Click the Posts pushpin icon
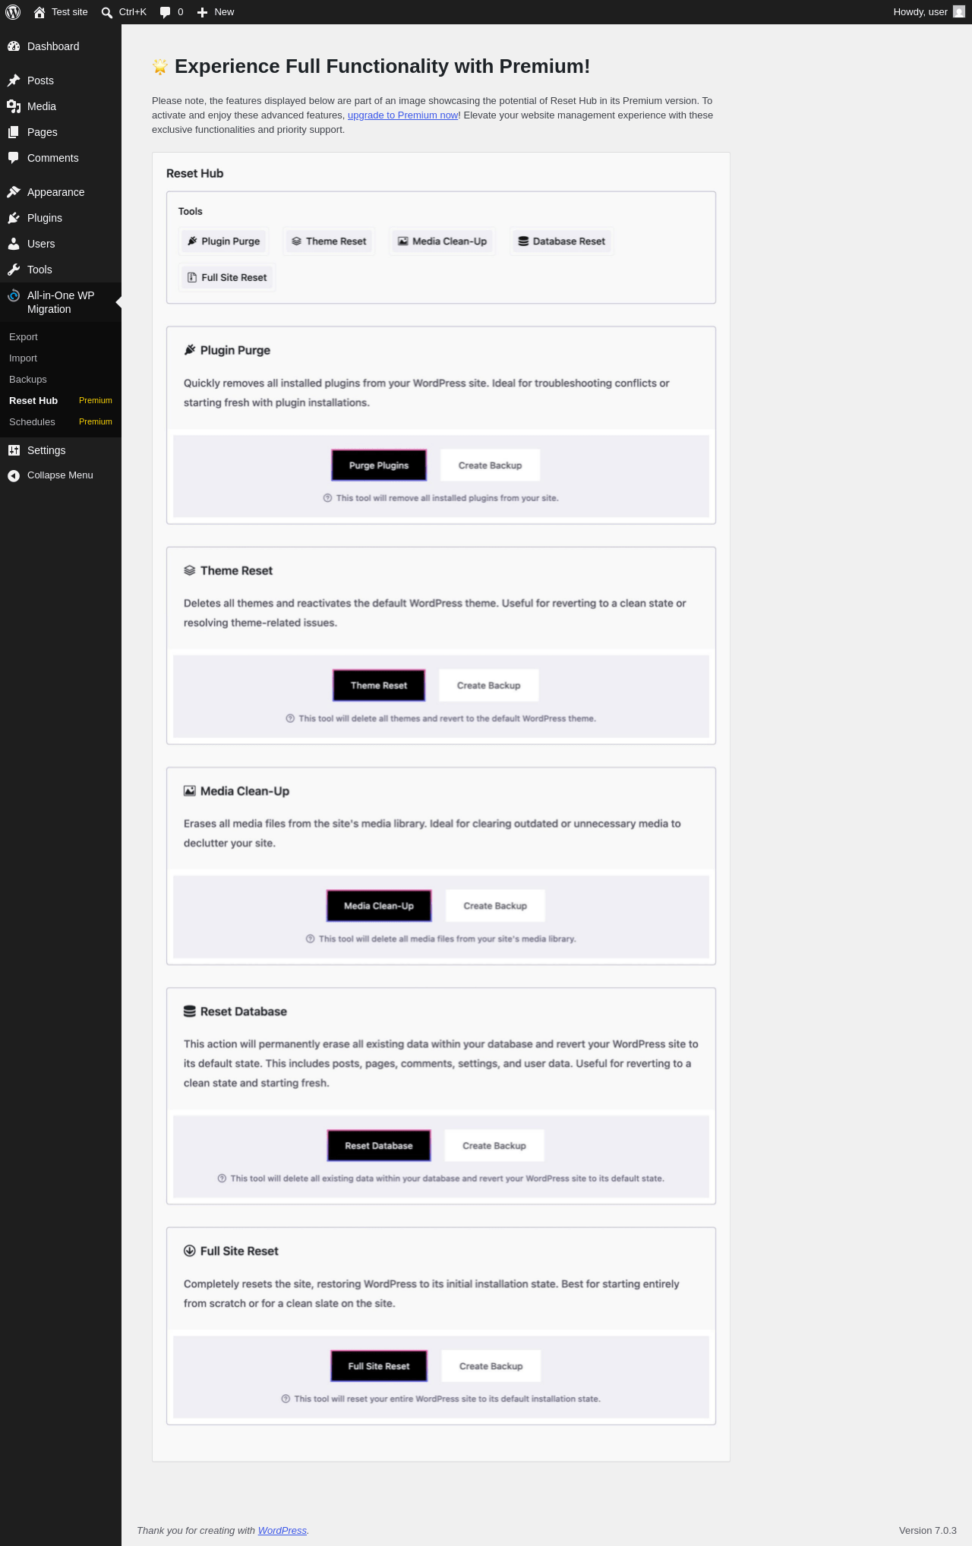Viewport: 972px width, 1546px height. click(x=14, y=80)
